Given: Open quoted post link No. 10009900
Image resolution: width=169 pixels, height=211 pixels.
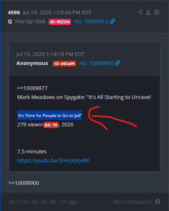Looking at the screenshot, I should [96, 63].
